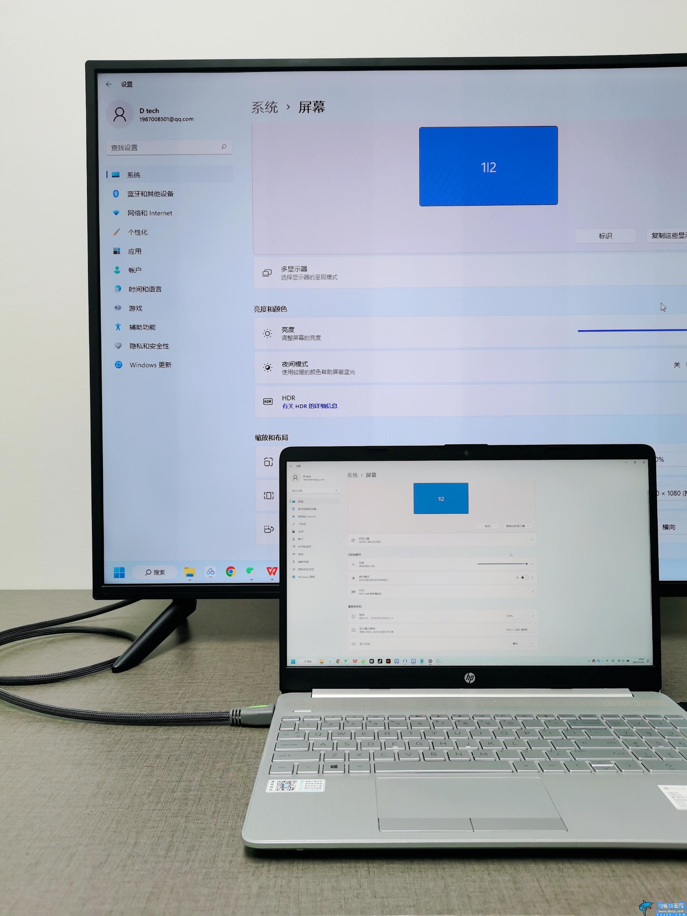Click back arrow to previous settings
Screen dimensions: 687x916
(107, 82)
